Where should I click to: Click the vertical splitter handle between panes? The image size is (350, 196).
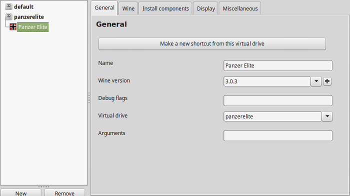pos(89,98)
